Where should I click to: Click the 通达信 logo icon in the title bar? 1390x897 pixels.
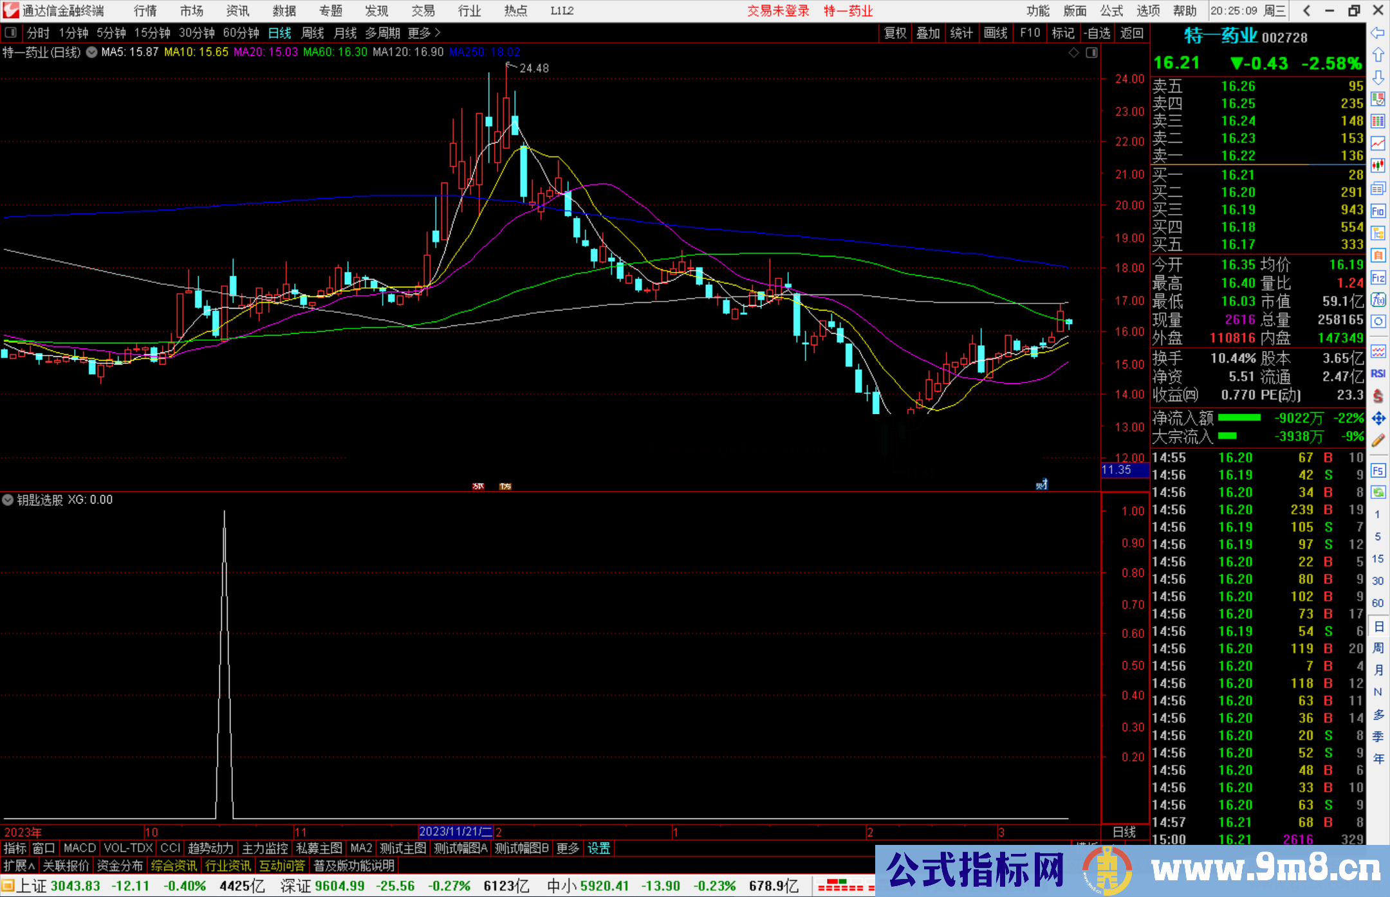click(x=10, y=10)
